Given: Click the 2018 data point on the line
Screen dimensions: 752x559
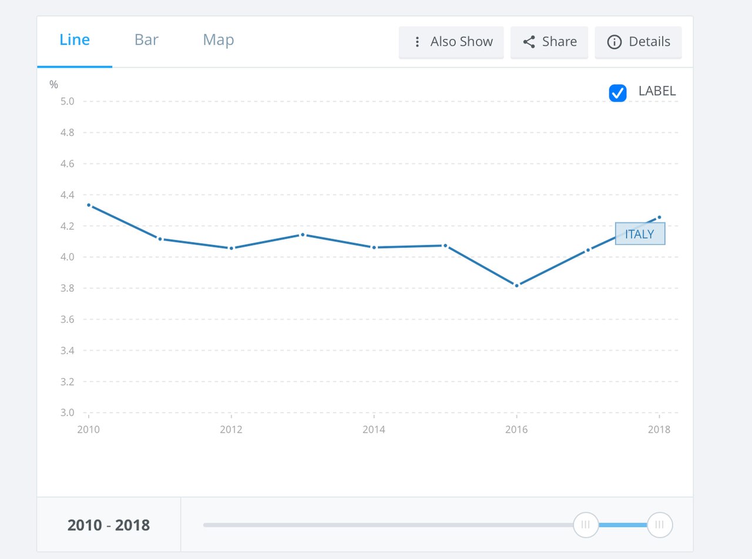Looking at the screenshot, I should [x=659, y=217].
